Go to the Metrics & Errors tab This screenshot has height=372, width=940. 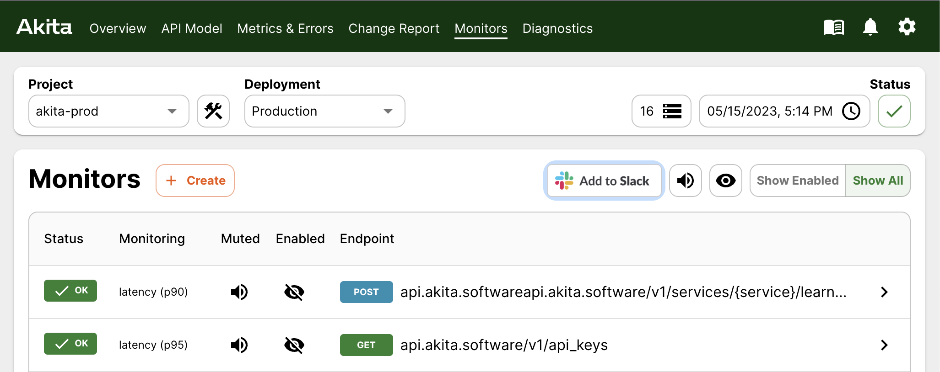(285, 28)
